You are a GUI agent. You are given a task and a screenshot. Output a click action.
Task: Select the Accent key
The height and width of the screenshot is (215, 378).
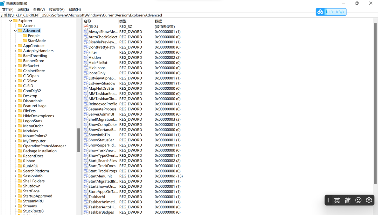pos(29,26)
